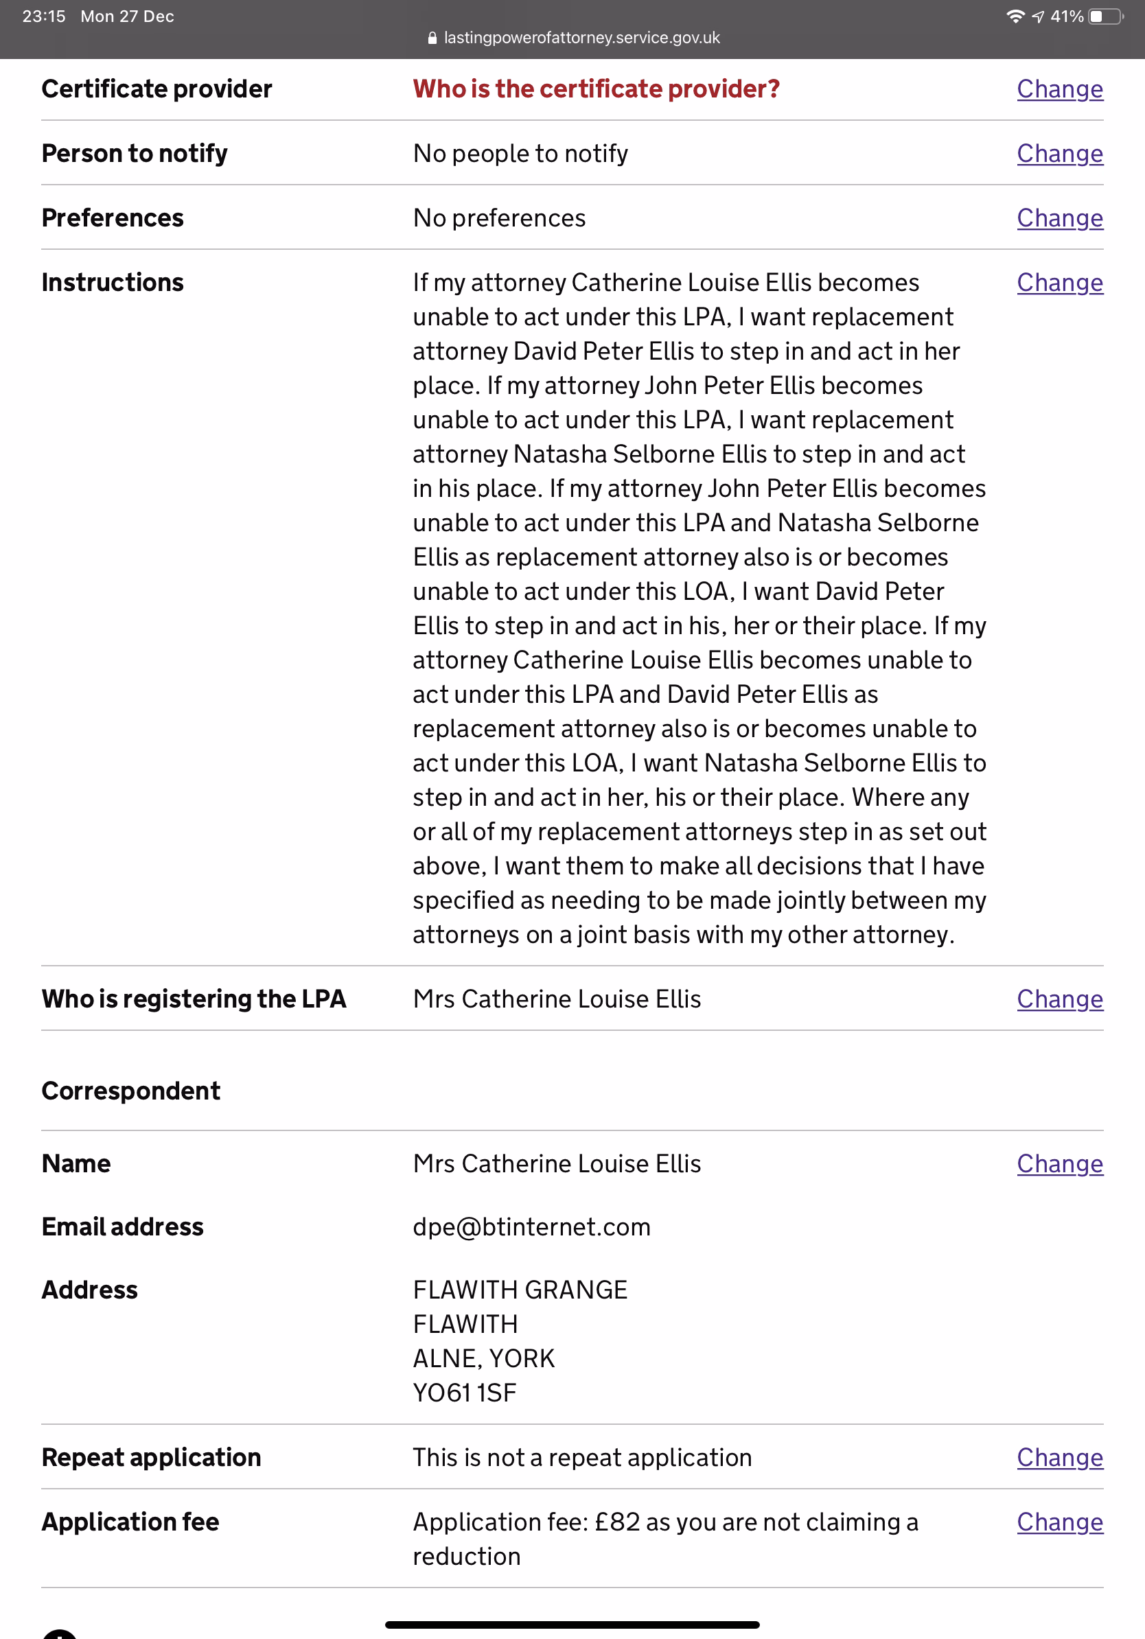Tap the 23:15 clock in the status bar
Viewport: 1145px width, 1639px height.
[x=43, y=16]
